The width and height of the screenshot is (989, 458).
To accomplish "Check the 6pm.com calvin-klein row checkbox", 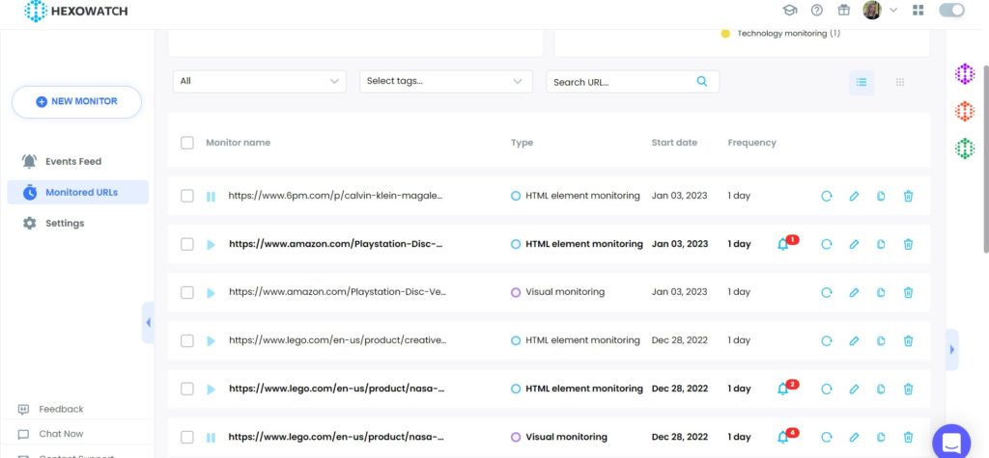I will (187, 196).
